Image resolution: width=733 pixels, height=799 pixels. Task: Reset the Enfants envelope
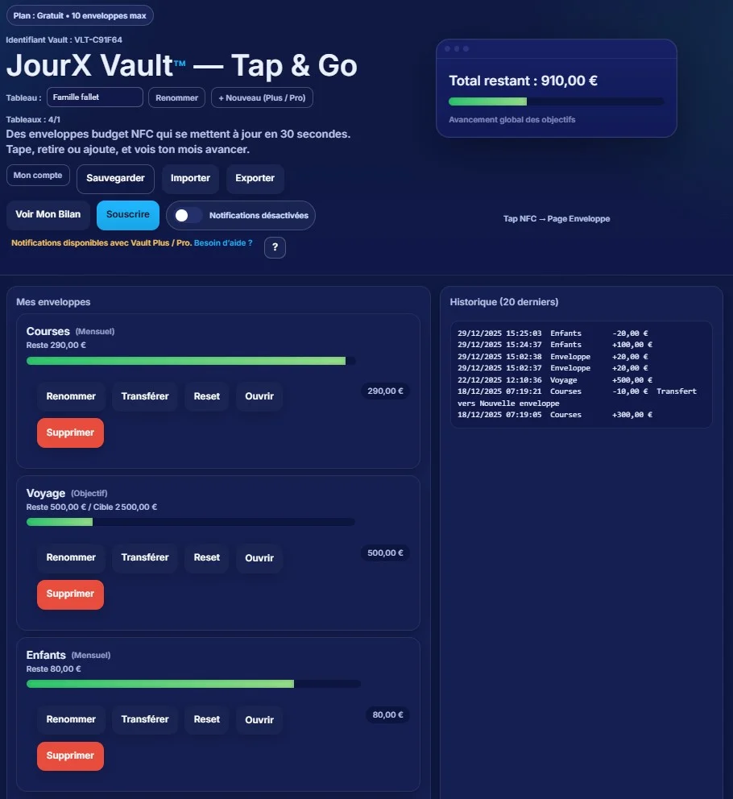[x=206, y=719]
